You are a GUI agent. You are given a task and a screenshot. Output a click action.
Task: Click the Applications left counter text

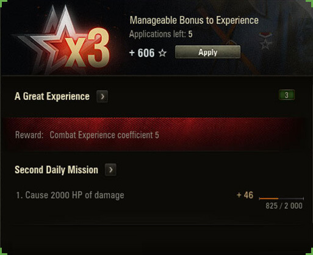pos(160,34)
